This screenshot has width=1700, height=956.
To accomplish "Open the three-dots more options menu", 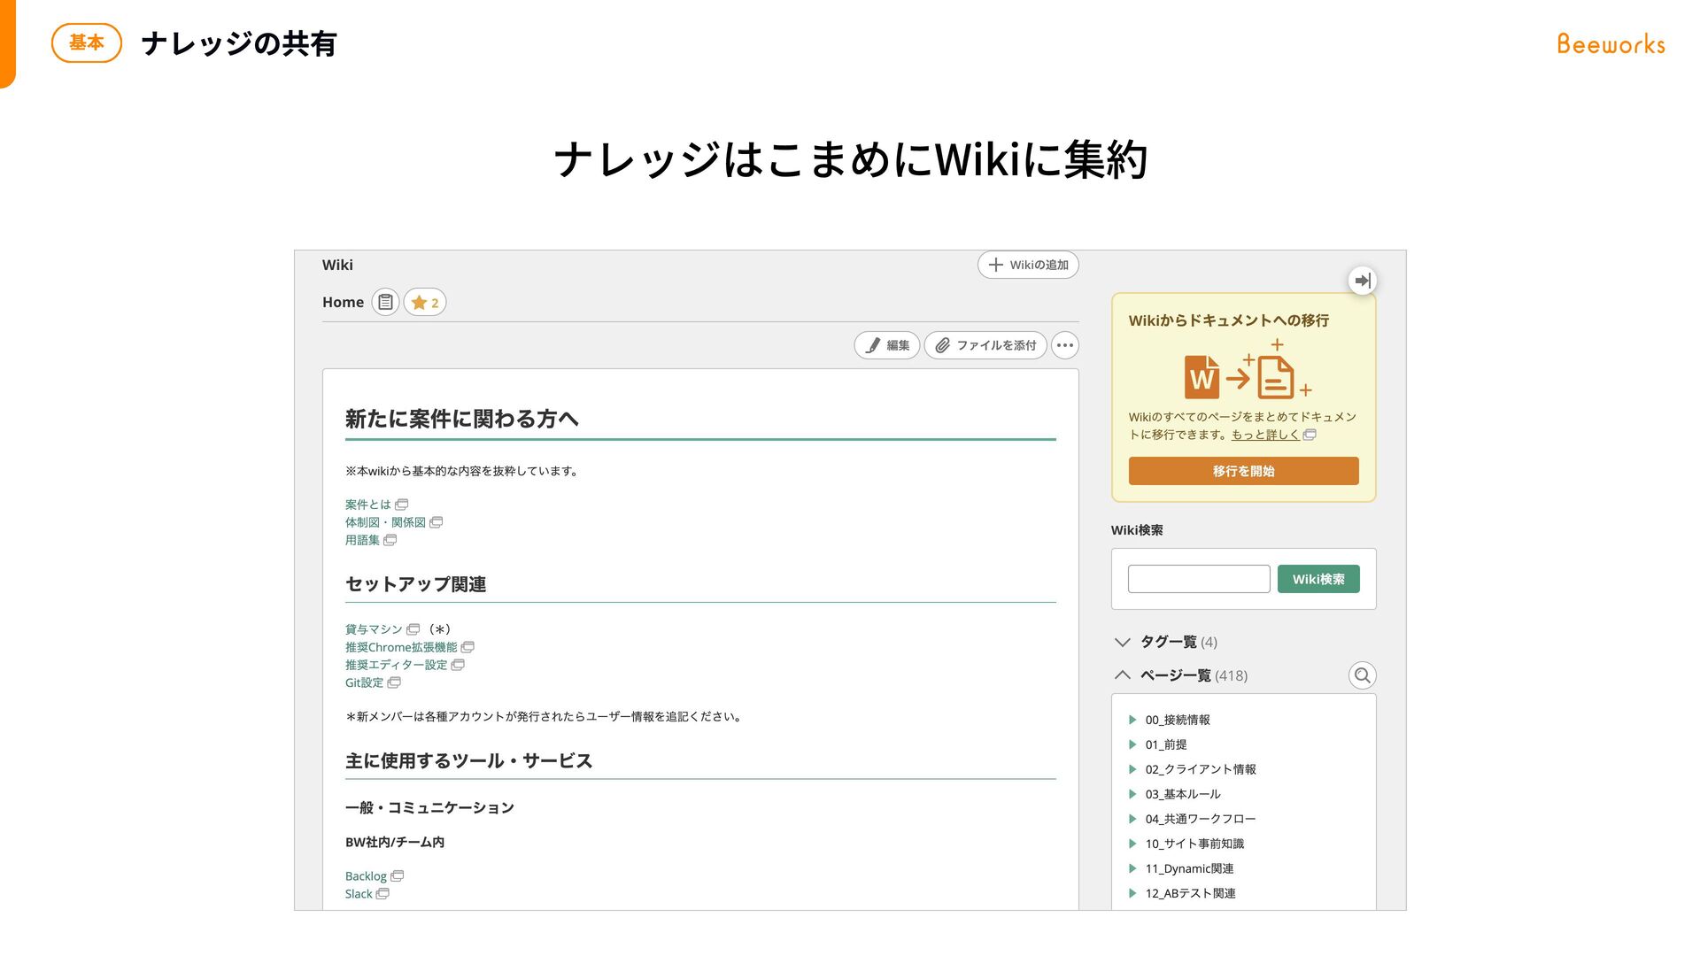I will [1065, 345].
